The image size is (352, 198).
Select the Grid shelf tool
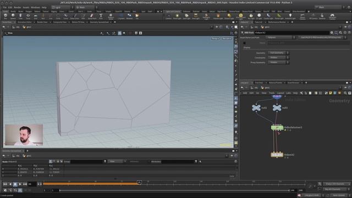click(x=35, y=16)
